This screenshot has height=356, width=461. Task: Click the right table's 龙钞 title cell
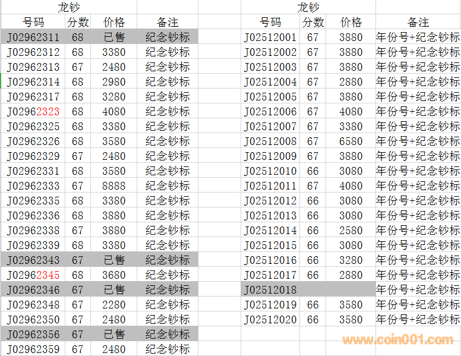pos(308,7)
